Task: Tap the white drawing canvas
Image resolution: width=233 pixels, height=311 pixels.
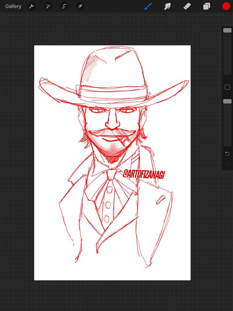Action: coord(112,163)
